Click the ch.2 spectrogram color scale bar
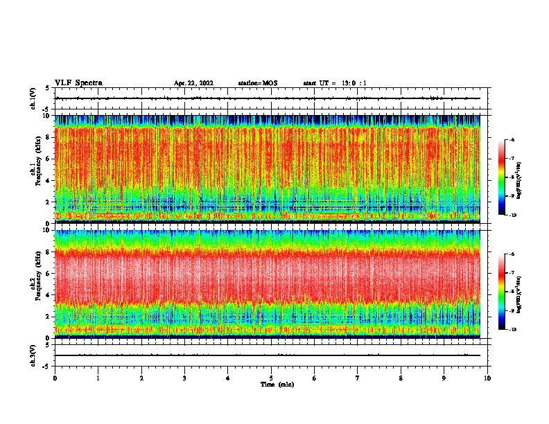The height and width of the screenshot is (424, 549). 501,292
